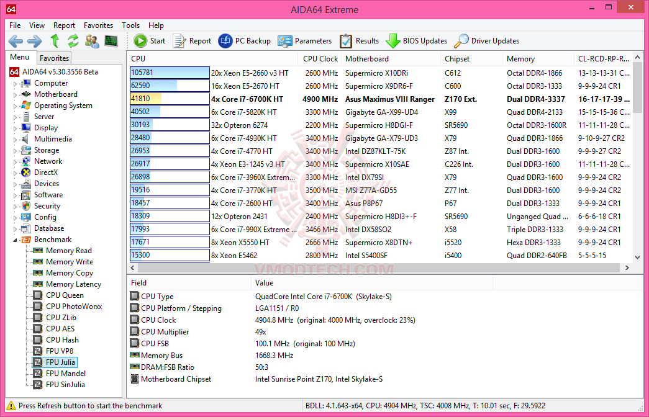Expand the Computer tree node
Image resolution: width=649 pixels, height=417 pixels.
(x=16, y=84)
